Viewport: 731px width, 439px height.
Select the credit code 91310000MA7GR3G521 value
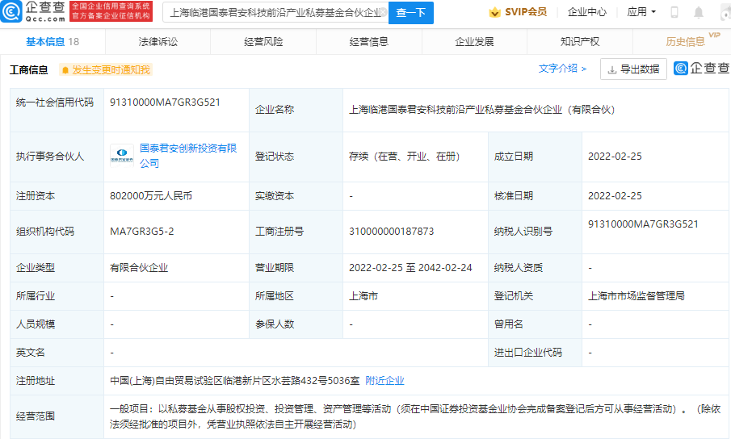click(x=165, y=102)
